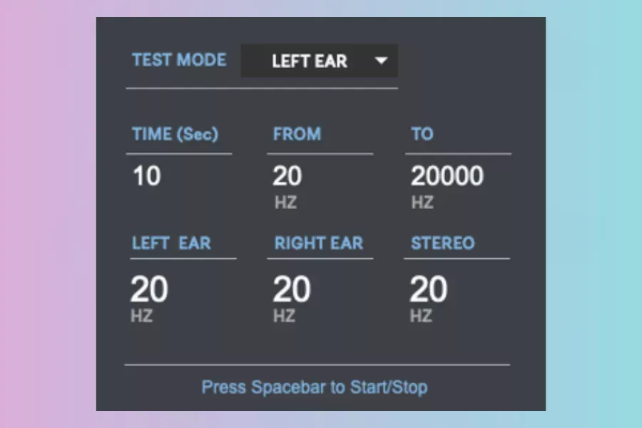Click the HZ unit under Stereo
This screenshot has height=428, width=642.
coord(421,316)
